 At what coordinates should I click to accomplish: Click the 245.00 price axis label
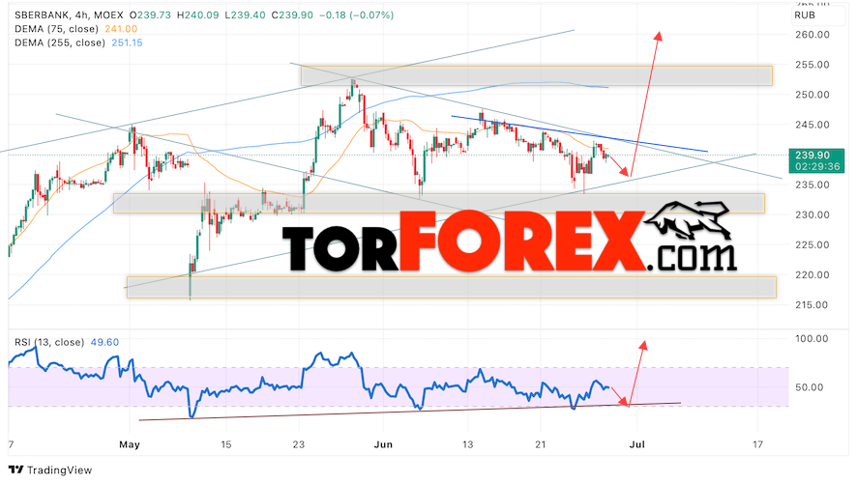(x=812, y=125)
